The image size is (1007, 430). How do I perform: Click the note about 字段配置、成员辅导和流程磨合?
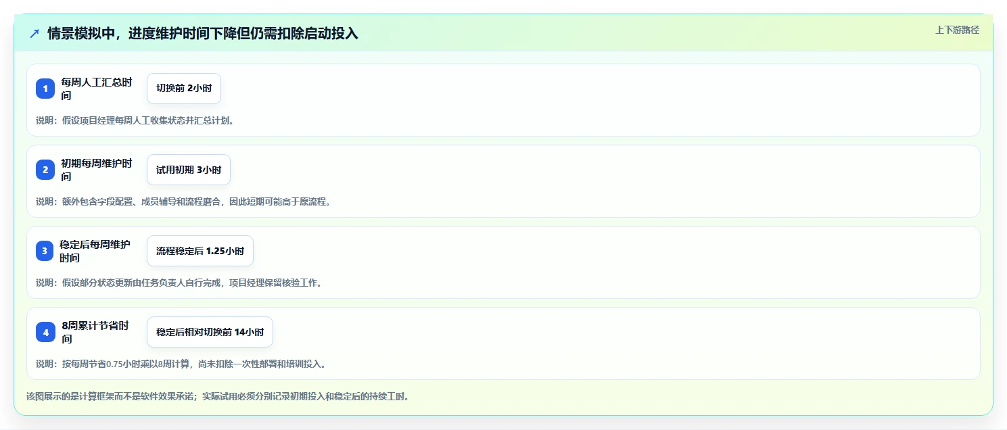[x=183, y=201]
